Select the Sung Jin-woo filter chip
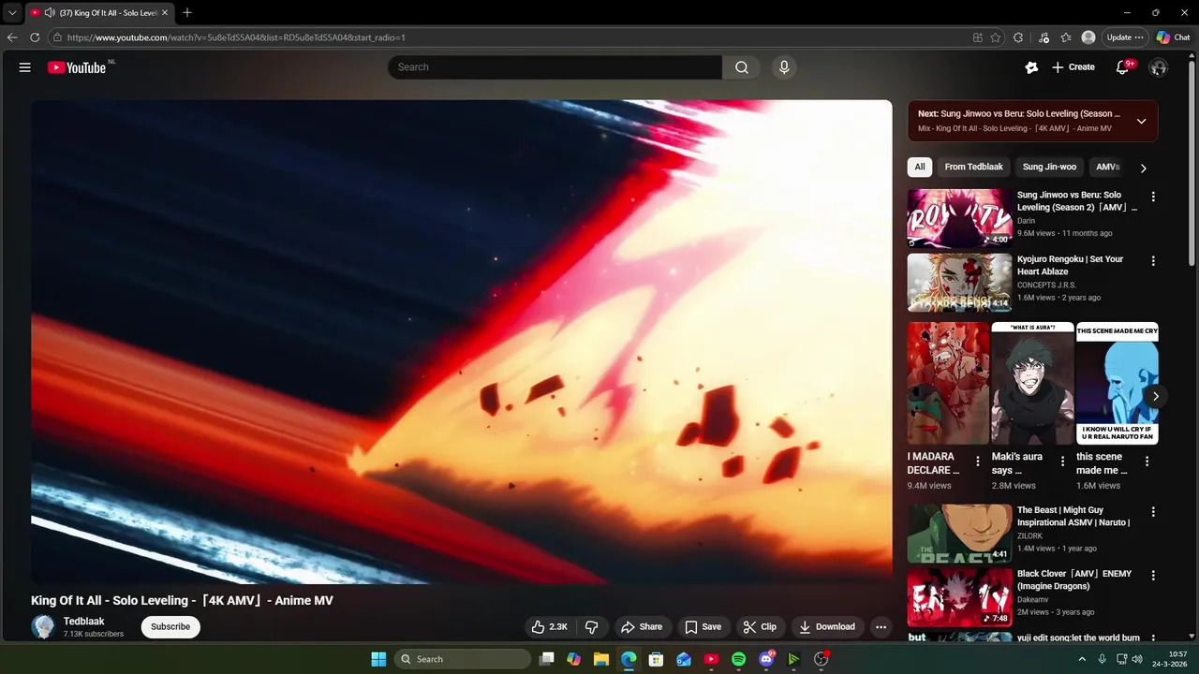This screenshot has height=674, width=1199. click(1049, 167)
